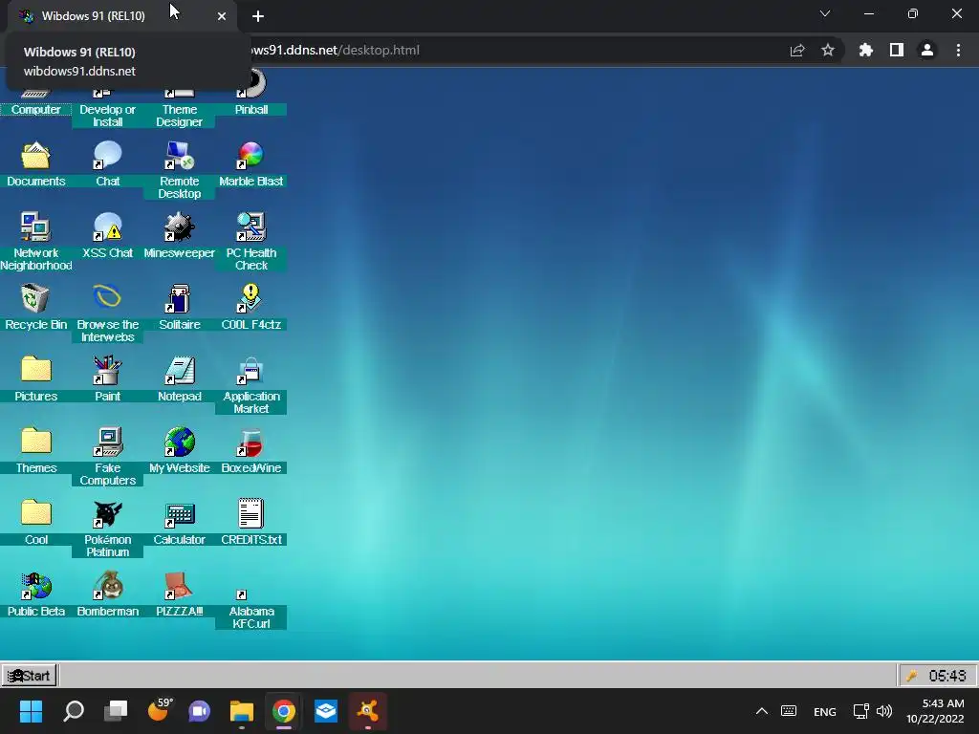Launch the XSS Chat shortcut

click(x=107, y=227)
